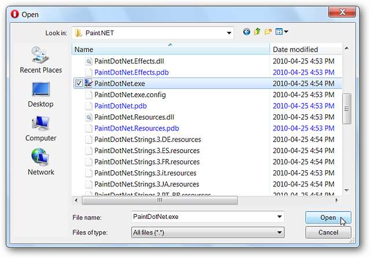The image size is (370, 258).
Task: Uncheck the PaintDotNet.exe checkbox
Action: 79,84
